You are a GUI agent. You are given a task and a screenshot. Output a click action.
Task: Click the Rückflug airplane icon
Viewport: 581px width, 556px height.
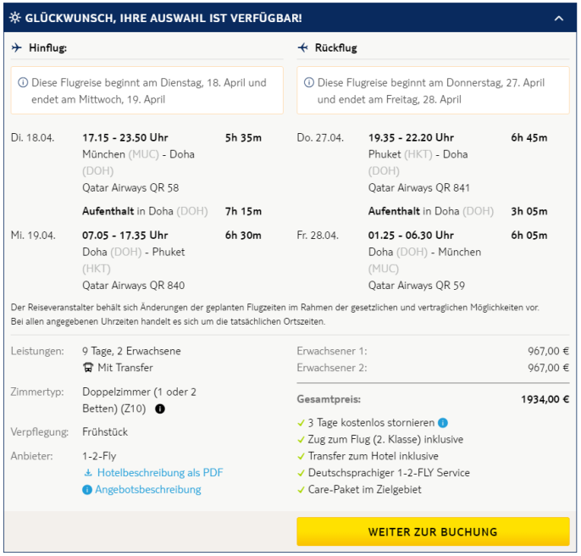pos(303,48)
